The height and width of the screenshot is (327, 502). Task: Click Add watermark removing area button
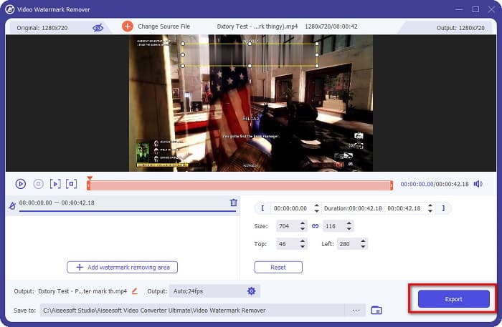tap(123, 268)
